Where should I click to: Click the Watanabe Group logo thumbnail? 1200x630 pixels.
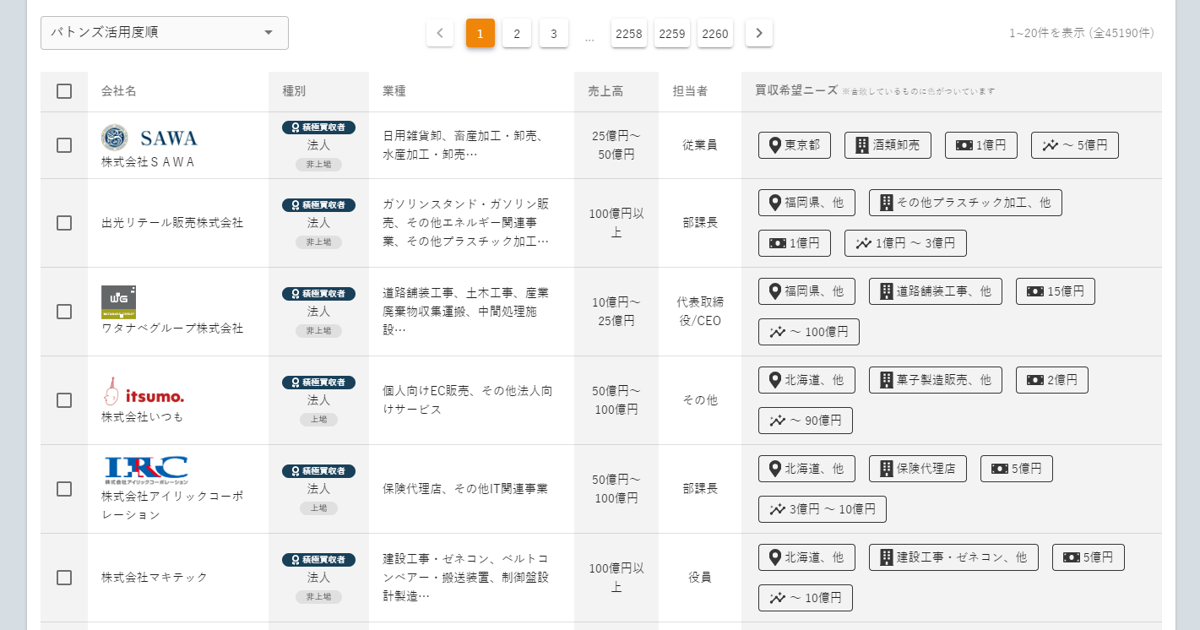point(119,302)
